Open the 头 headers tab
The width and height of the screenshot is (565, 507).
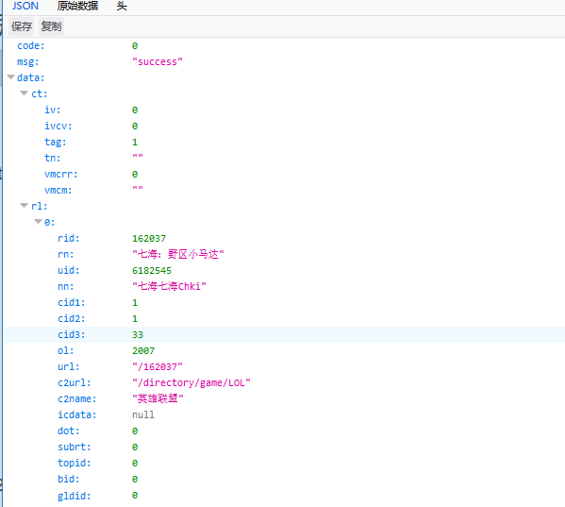(122, 6)
